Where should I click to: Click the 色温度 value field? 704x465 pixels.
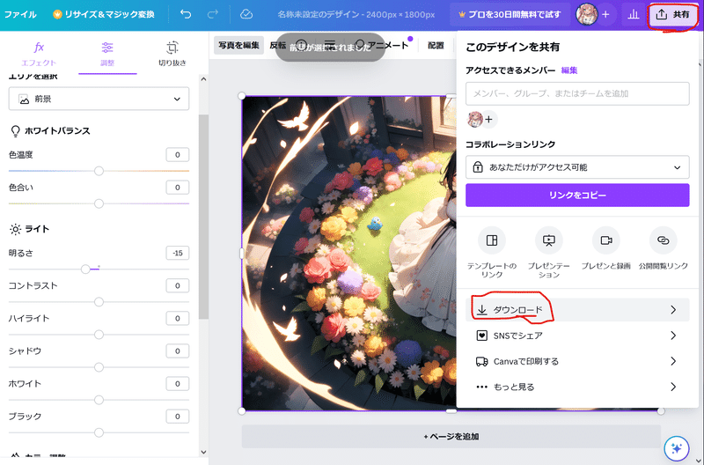pyautogui.click(x=178, y=154)
